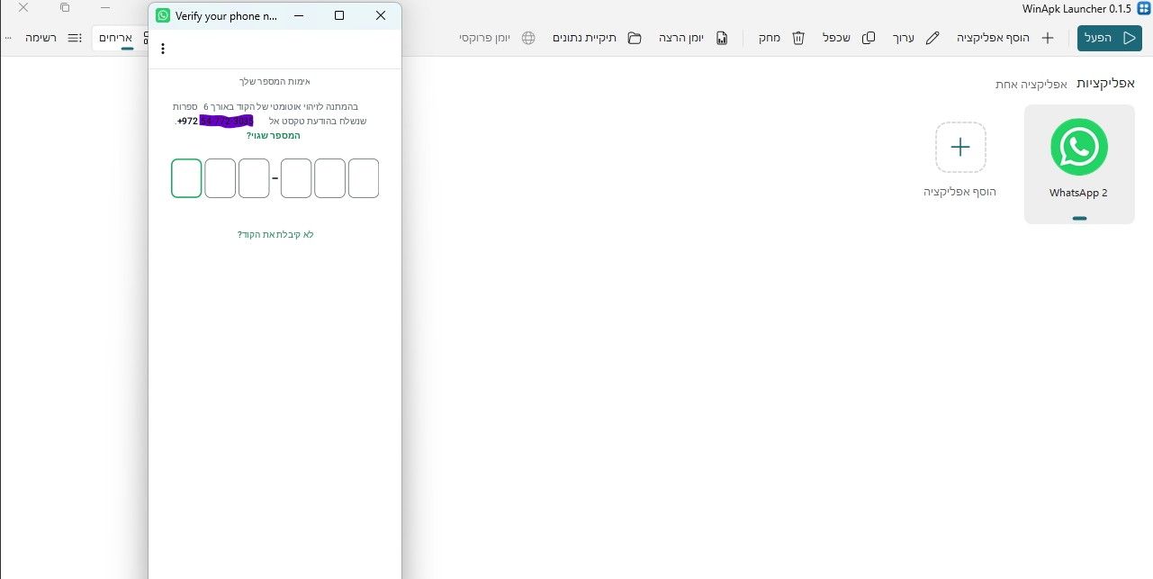Click the WinApk Launcher title bar app icon
This screenshot has width=1153, height=579.
coord(1144,8)
